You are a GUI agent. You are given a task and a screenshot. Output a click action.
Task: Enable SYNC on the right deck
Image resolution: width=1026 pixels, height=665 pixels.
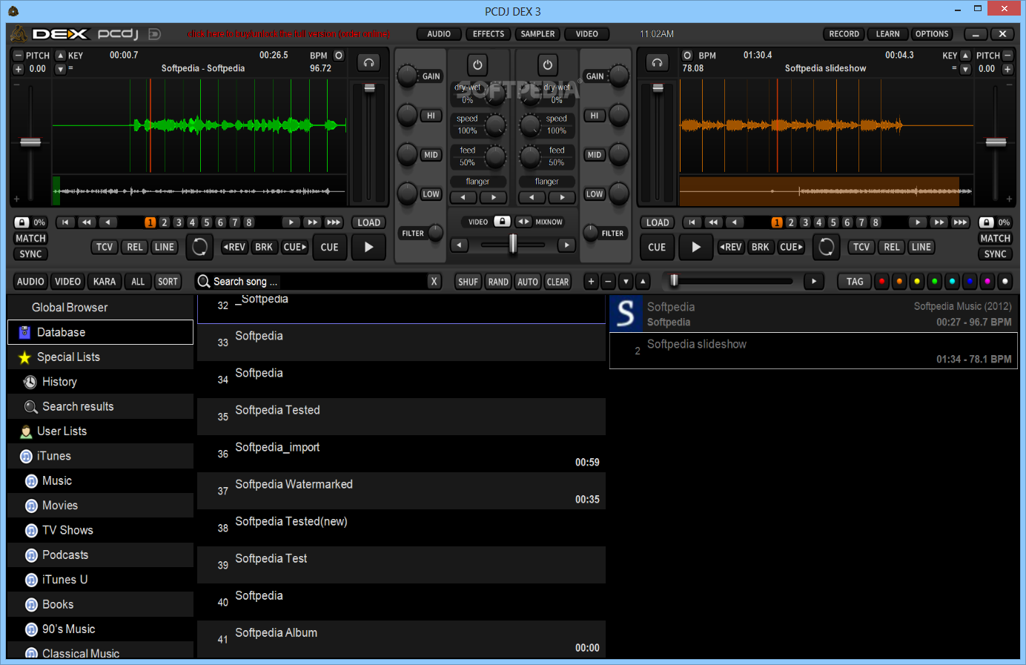995,254
